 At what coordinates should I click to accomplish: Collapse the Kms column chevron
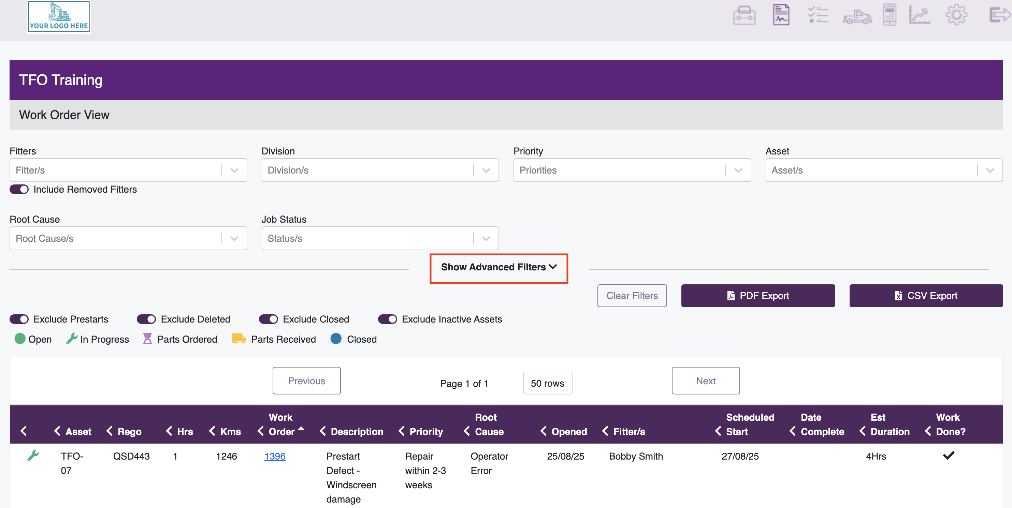coord(212,431)
